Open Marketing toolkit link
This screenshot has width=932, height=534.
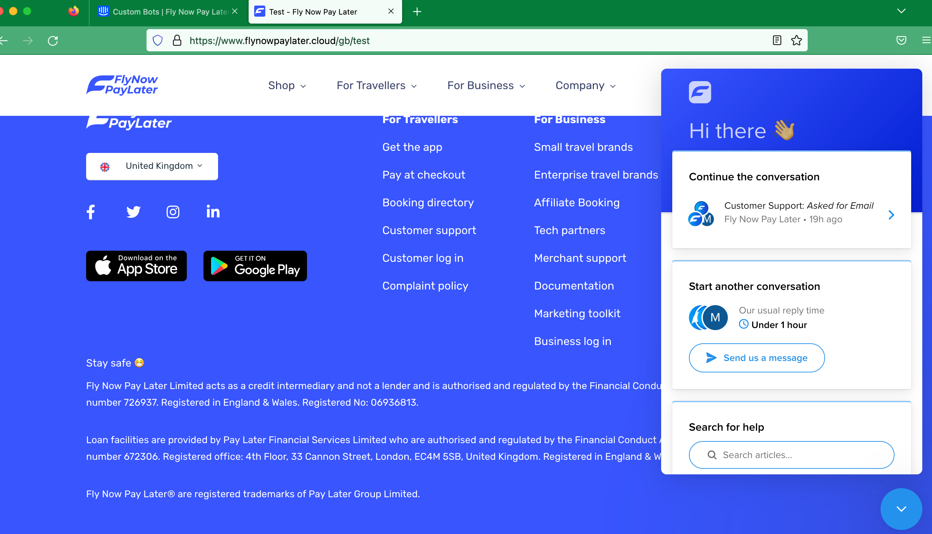(x=577, y=313)
